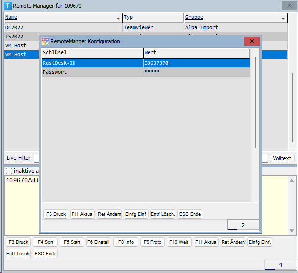The width and height of the screenshot is (298, 273).
Task: Click the record counter showing 4
Action: [280, 265]
